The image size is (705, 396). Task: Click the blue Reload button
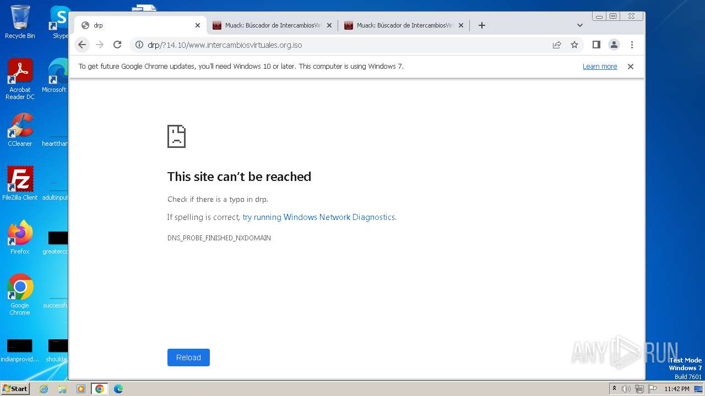188,358
